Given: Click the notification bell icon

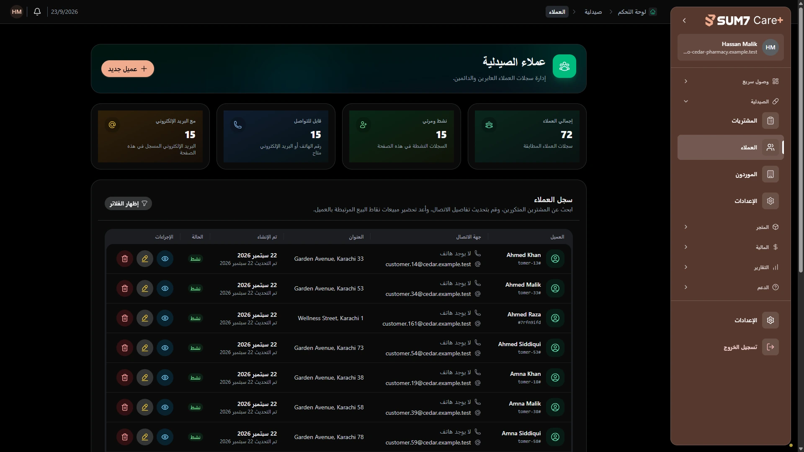Looking at the screenshot, I should coord(37,12).
